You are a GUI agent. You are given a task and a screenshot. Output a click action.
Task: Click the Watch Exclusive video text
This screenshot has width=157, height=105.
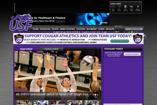click(114, 54)
